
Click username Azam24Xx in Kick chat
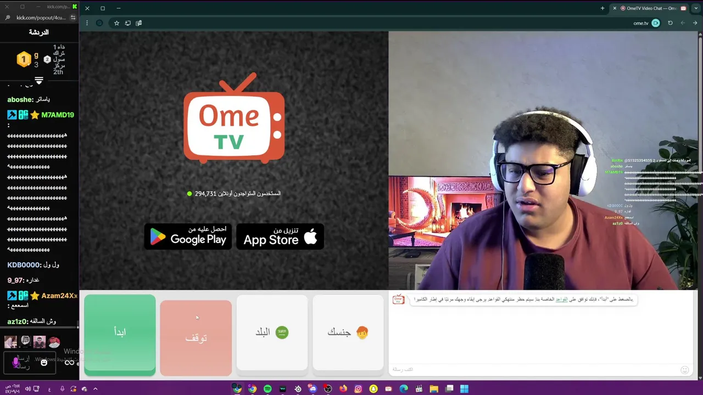59,296
